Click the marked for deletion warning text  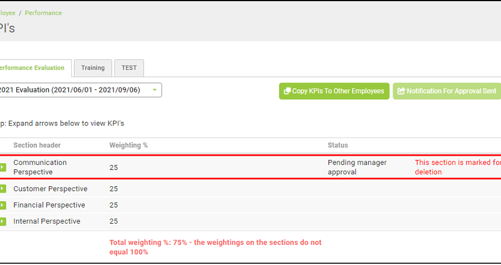click(x=458, y=167)
